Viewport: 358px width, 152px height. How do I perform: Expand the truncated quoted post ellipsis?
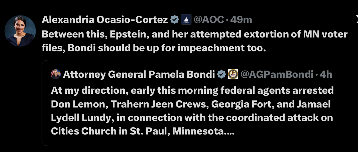coord(230,131)
